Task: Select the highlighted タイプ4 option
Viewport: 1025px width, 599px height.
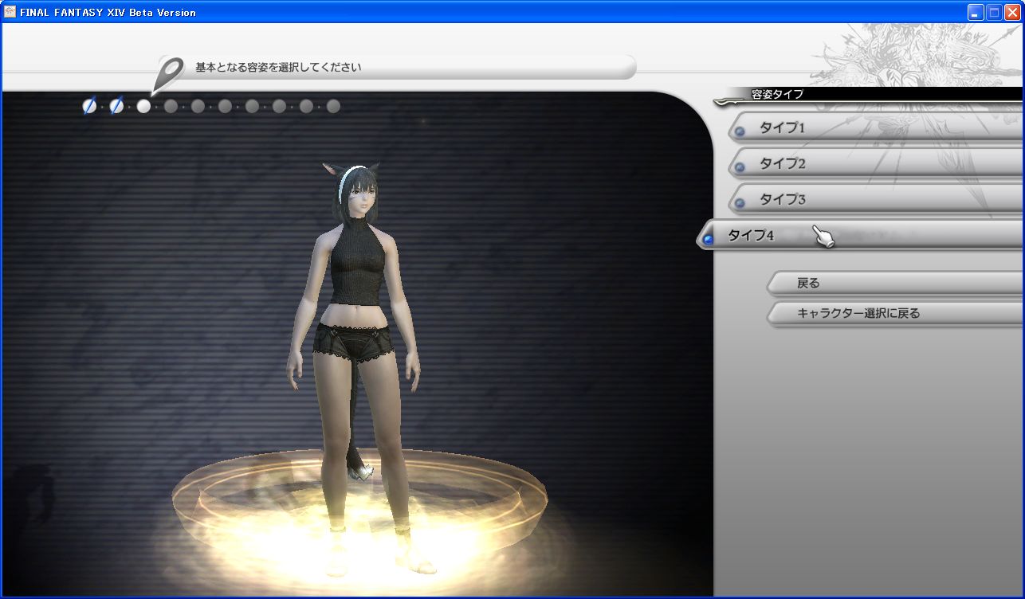Action: pos(859,235)
